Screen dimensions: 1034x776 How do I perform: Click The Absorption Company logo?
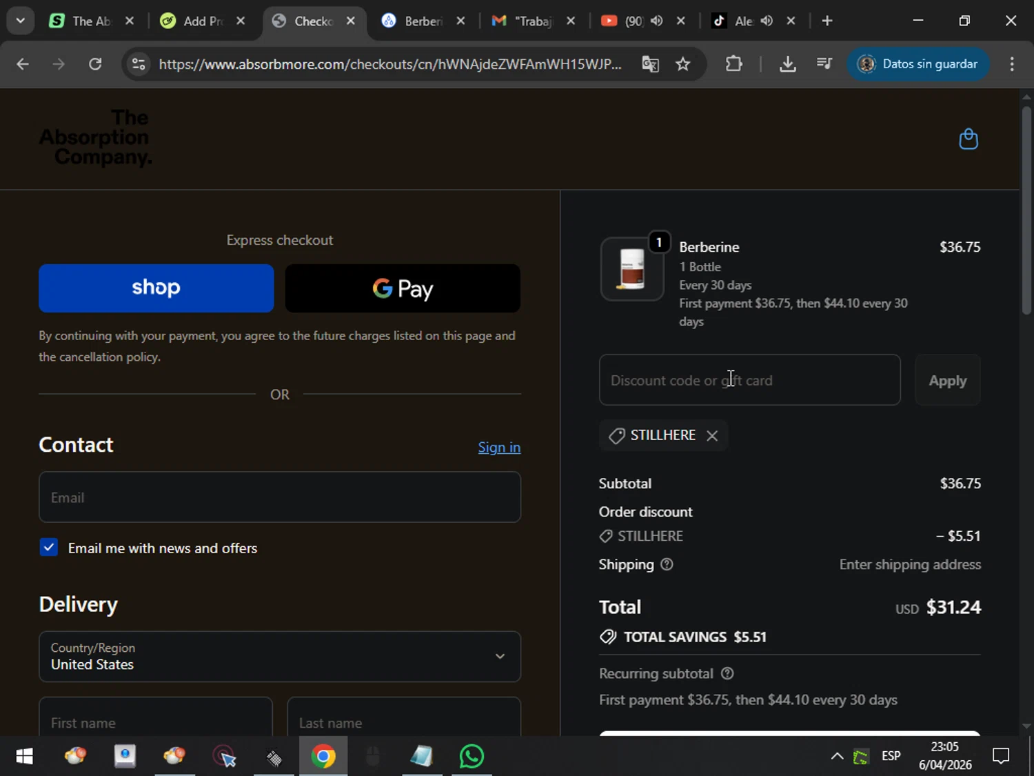point(95,137)
